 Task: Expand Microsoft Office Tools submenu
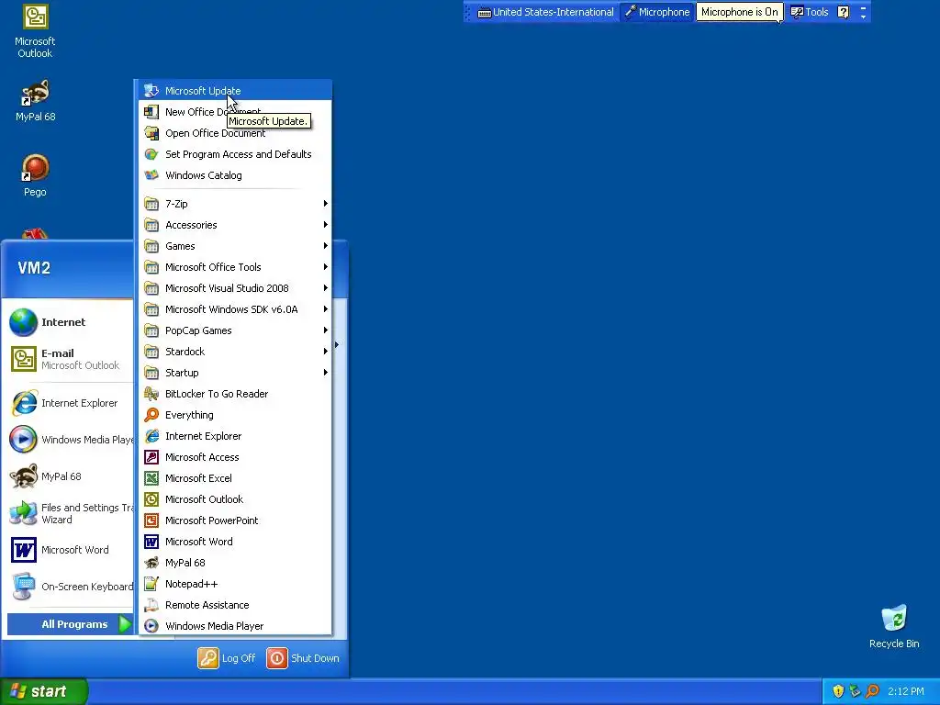pyautogui.click(x=235, y=267)
